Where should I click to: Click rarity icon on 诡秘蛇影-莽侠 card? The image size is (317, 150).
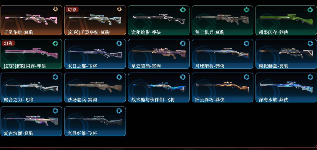(x=183, y=10)
